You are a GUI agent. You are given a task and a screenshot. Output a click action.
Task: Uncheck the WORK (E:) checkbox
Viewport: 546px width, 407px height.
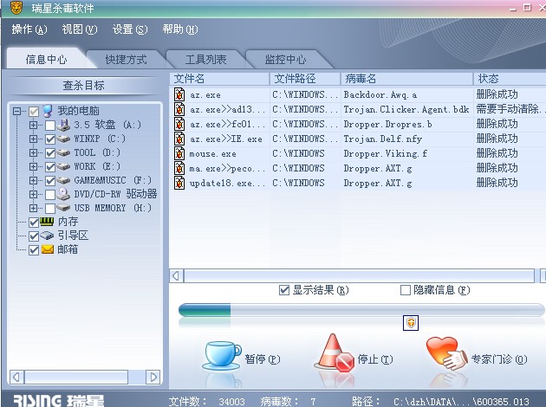click(x=50, y=167)
